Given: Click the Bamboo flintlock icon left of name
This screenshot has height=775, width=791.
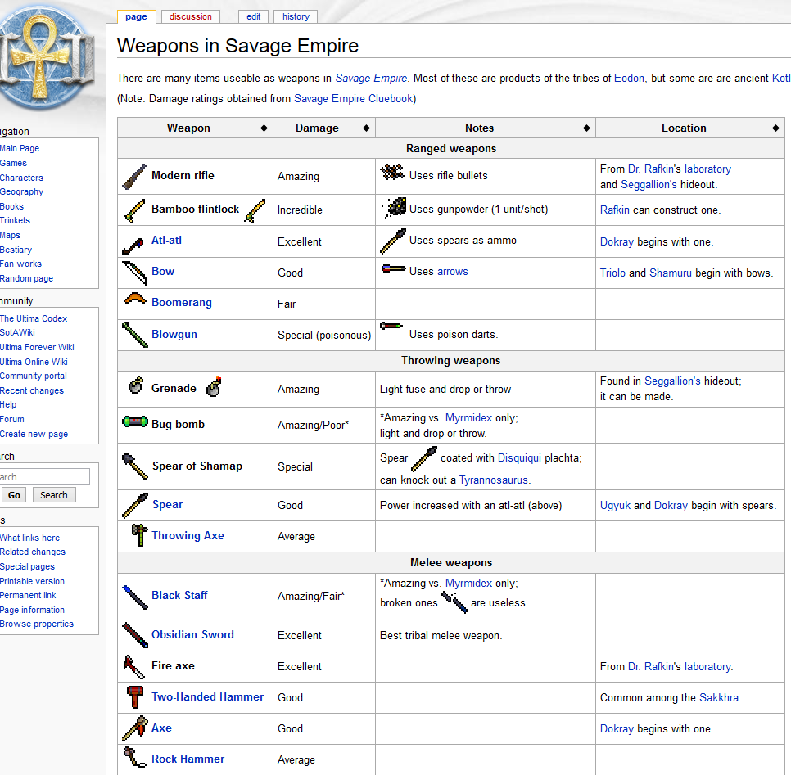Looking at the screenshot, I should click(x=134, y=210).
